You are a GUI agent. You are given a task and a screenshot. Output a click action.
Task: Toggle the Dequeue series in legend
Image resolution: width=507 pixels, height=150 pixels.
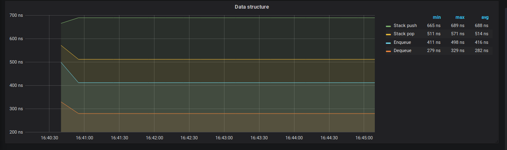[402, 50]
